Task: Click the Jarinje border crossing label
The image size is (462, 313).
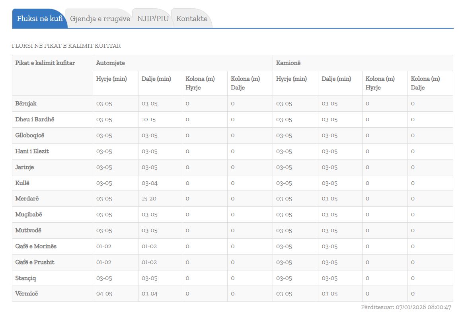Action: point(25,167)
